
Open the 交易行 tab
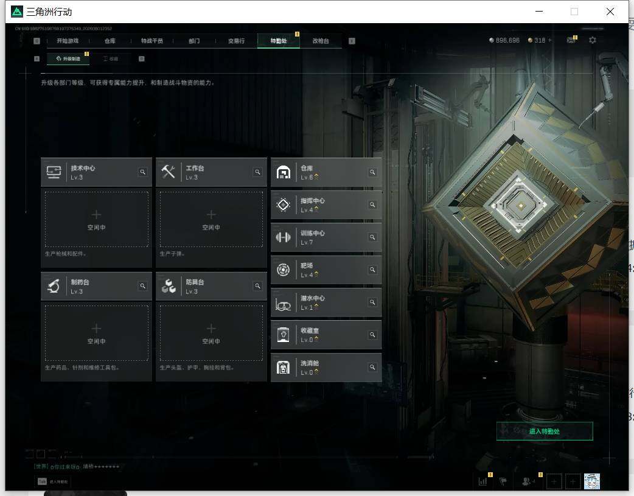236,41
